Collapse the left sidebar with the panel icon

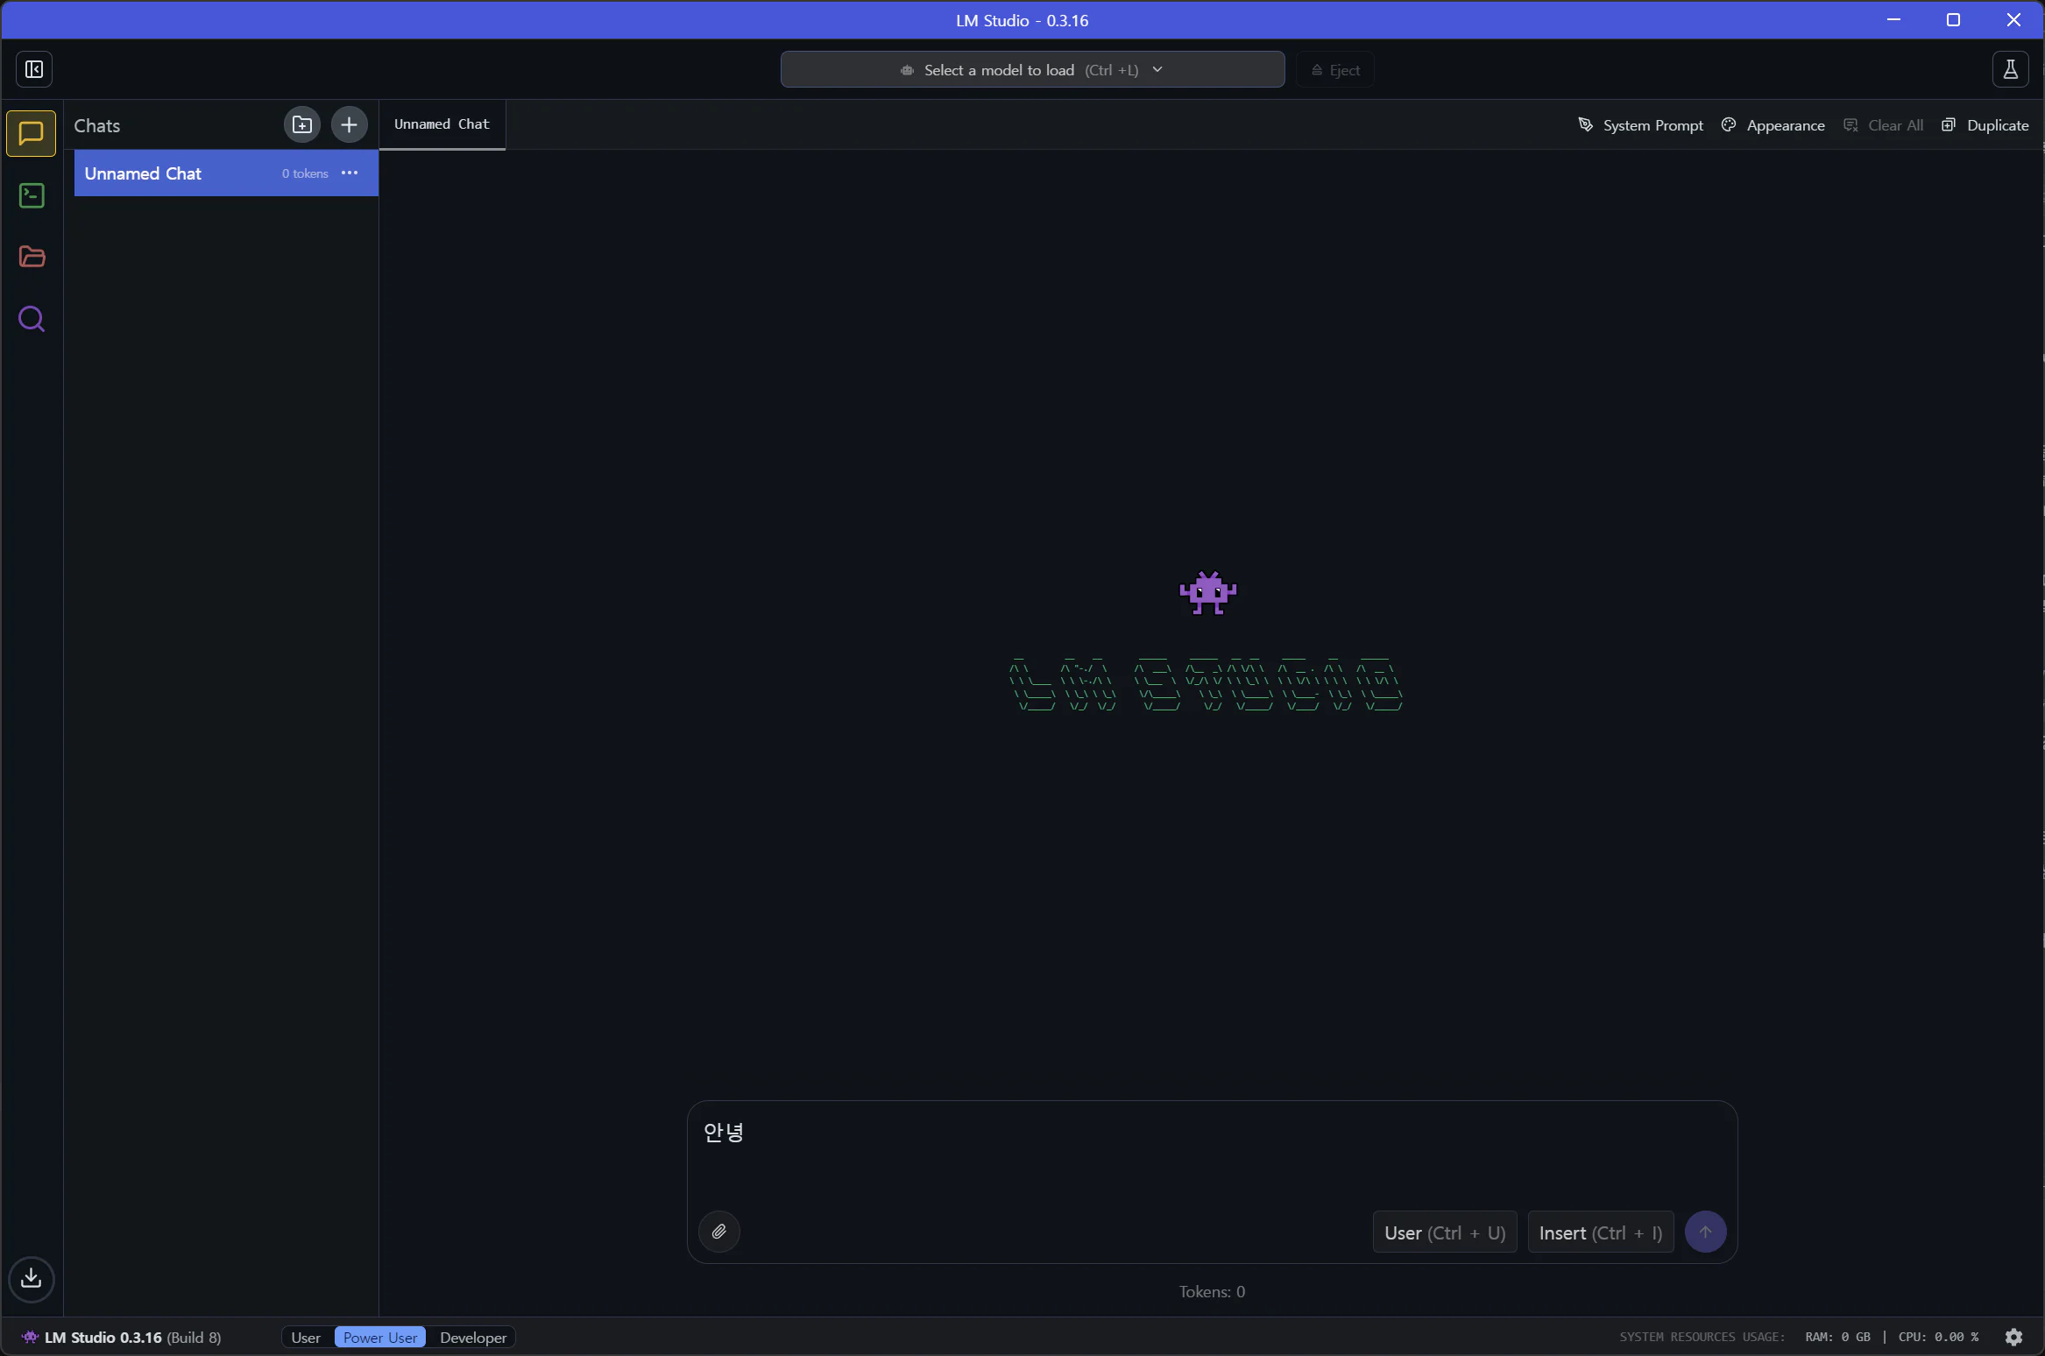pos(34,69)
